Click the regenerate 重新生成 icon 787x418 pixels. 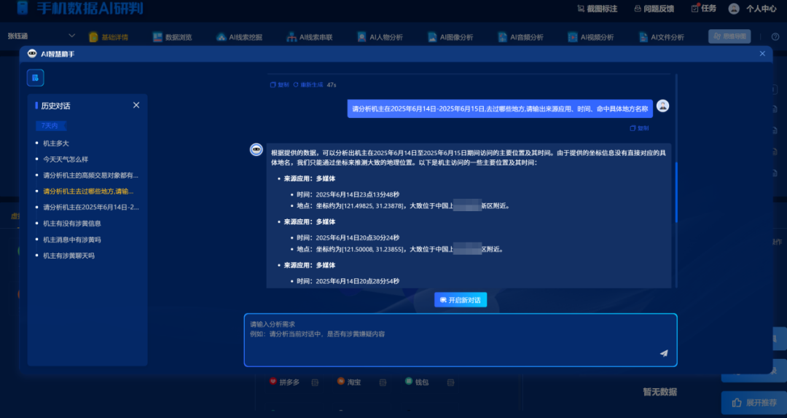[296, 84]
